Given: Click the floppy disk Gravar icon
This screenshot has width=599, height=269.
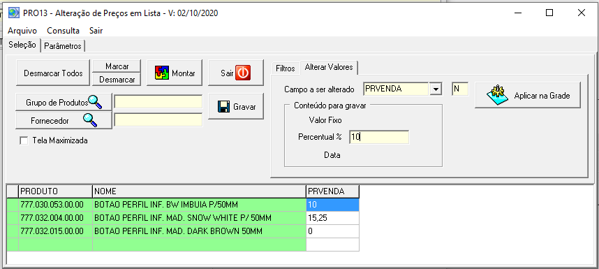Looking at the screenshot, I should pos(224,107).
